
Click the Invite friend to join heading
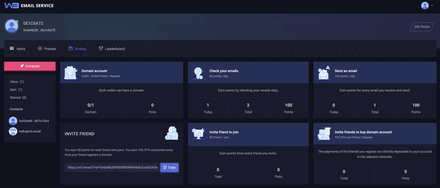coord(224,132)
